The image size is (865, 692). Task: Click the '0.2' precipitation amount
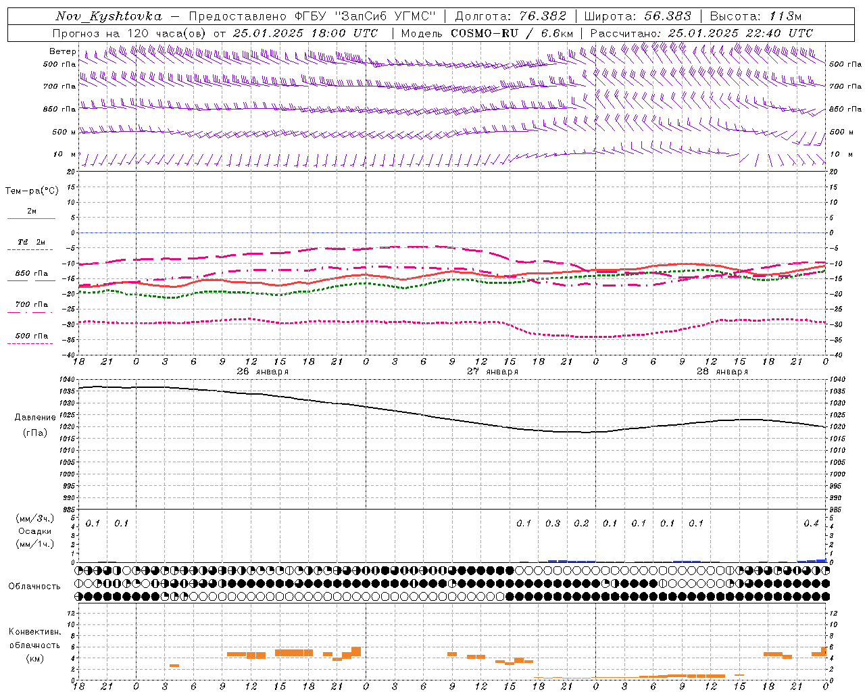pos(581,523)
